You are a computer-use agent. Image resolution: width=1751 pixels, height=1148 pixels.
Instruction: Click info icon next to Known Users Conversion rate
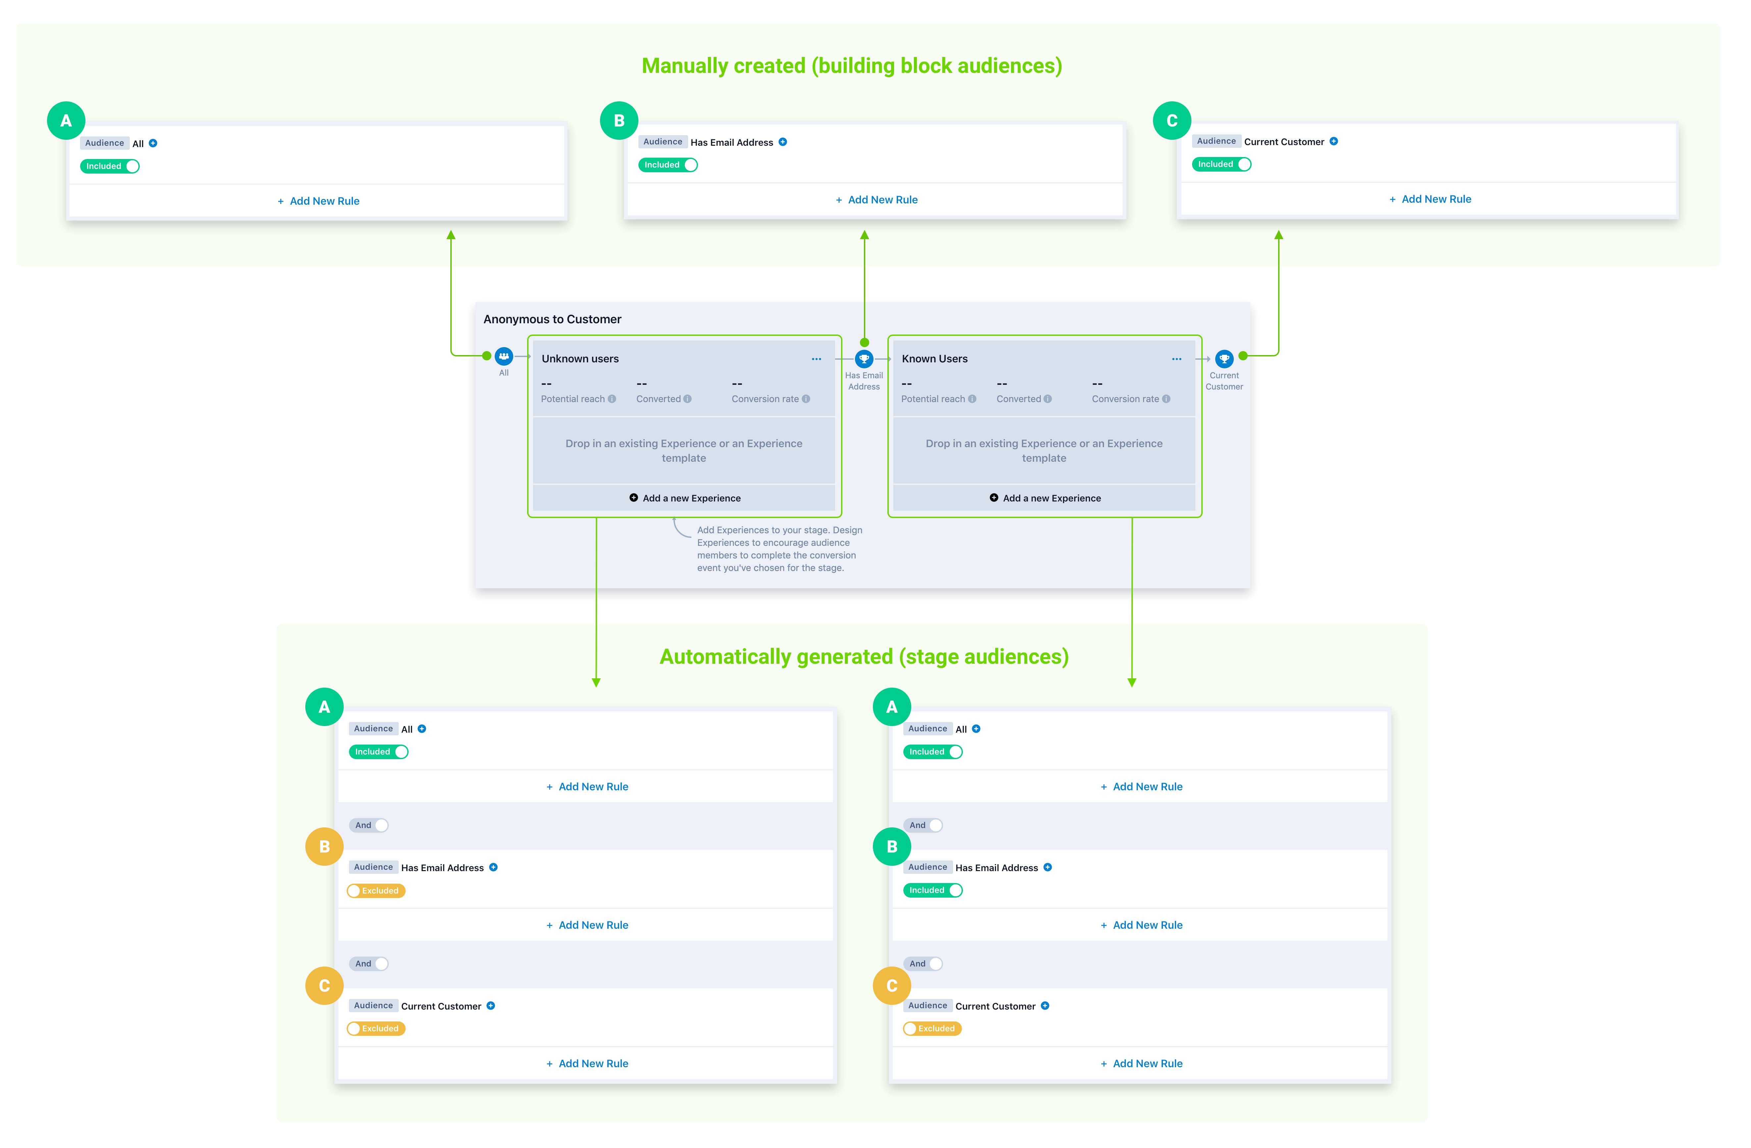click(1166, 399)
